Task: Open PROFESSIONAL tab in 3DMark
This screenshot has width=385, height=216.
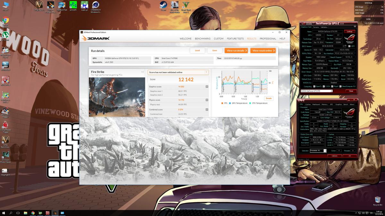Action: (x=268, y=39)
